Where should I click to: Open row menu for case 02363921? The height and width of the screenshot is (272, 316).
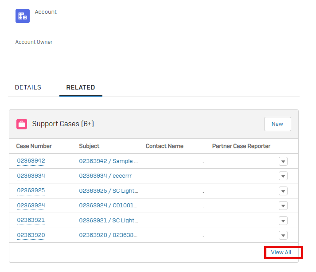point(283,221)
